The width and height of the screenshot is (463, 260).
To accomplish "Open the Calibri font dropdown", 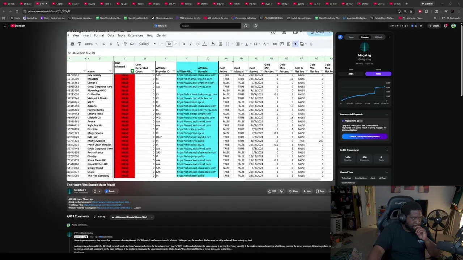I will [x=147, y=44].
